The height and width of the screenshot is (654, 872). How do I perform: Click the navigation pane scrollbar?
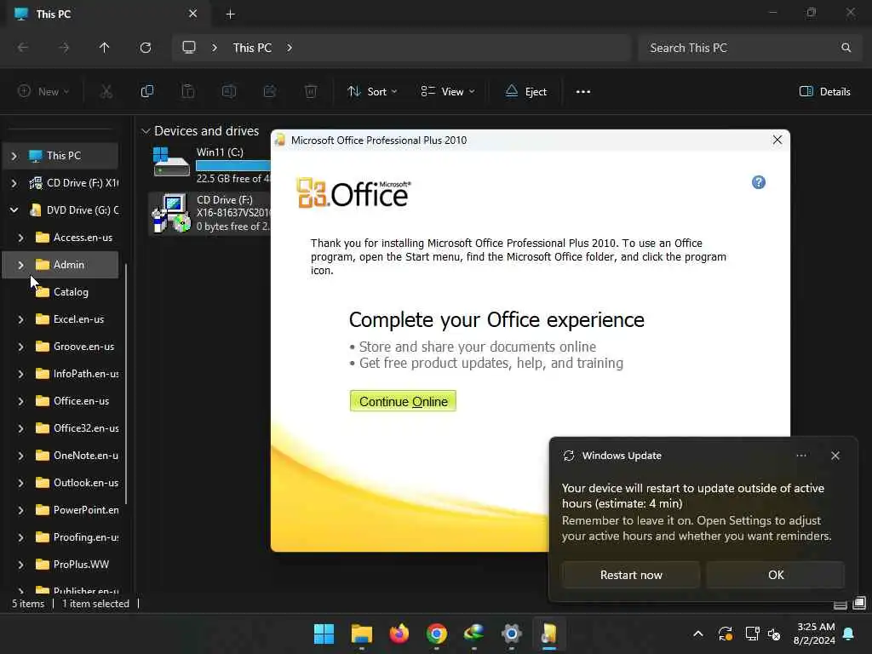point(126,384)
